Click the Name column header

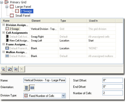click(x=15, y=21)
